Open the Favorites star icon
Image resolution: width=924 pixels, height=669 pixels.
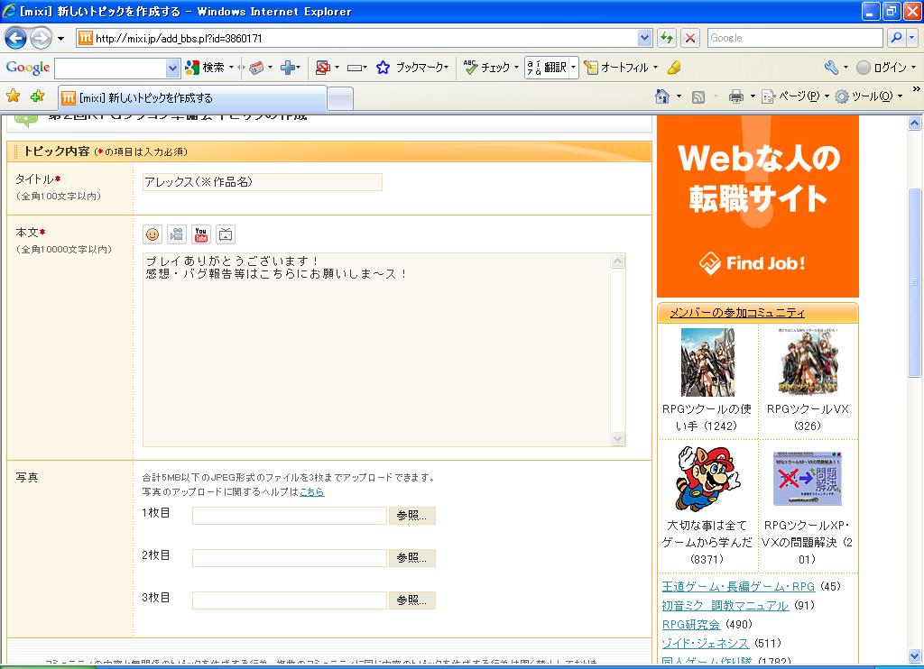[14, 96]
